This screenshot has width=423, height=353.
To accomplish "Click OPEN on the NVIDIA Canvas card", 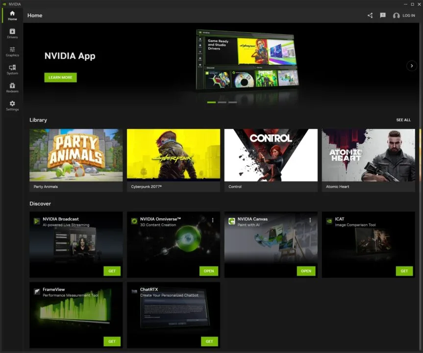I will (306, 271).
